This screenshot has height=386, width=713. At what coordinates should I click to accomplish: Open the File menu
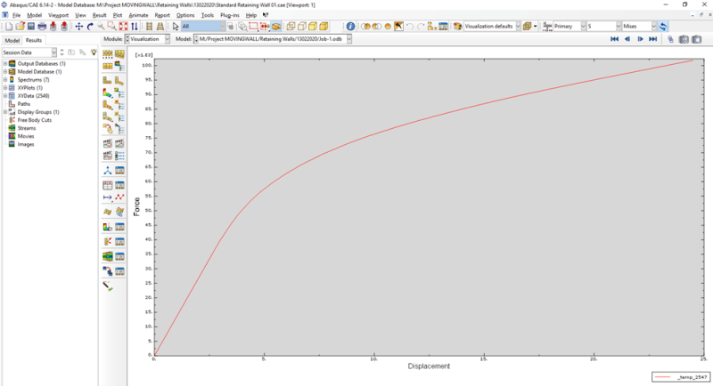(x=16, y=15)
